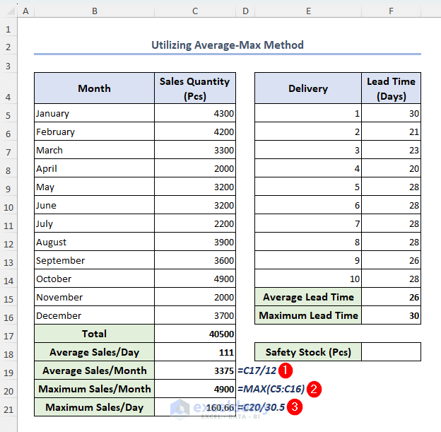Click red circle marker number 2
Viewport: 441px width, 432px height.
pyautogui.click(x=314, y=389)
